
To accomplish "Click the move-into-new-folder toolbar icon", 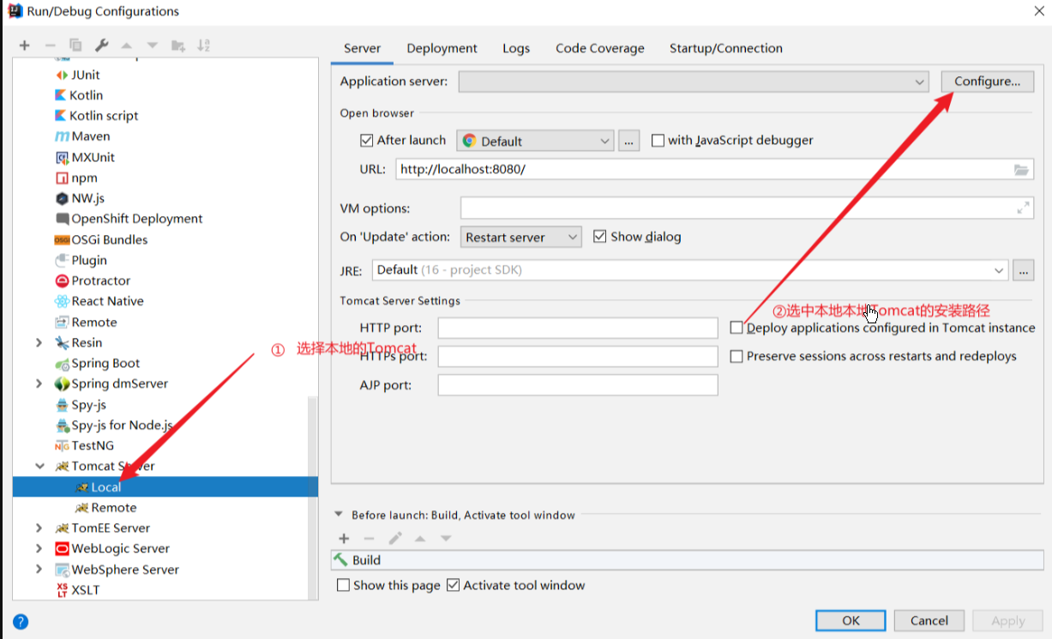I will point(178,45).
